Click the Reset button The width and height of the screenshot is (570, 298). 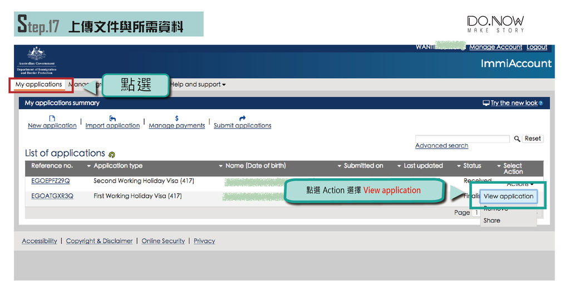533,139
